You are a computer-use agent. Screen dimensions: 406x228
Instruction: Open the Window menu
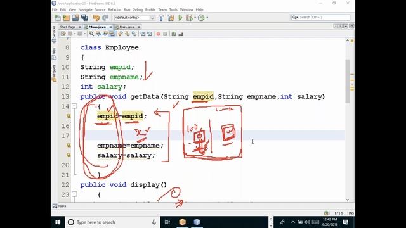pyautogui.click(x=187, y=9)
